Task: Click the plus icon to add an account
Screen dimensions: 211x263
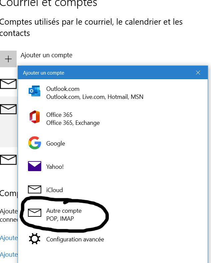Action: (x=8, y=59)
